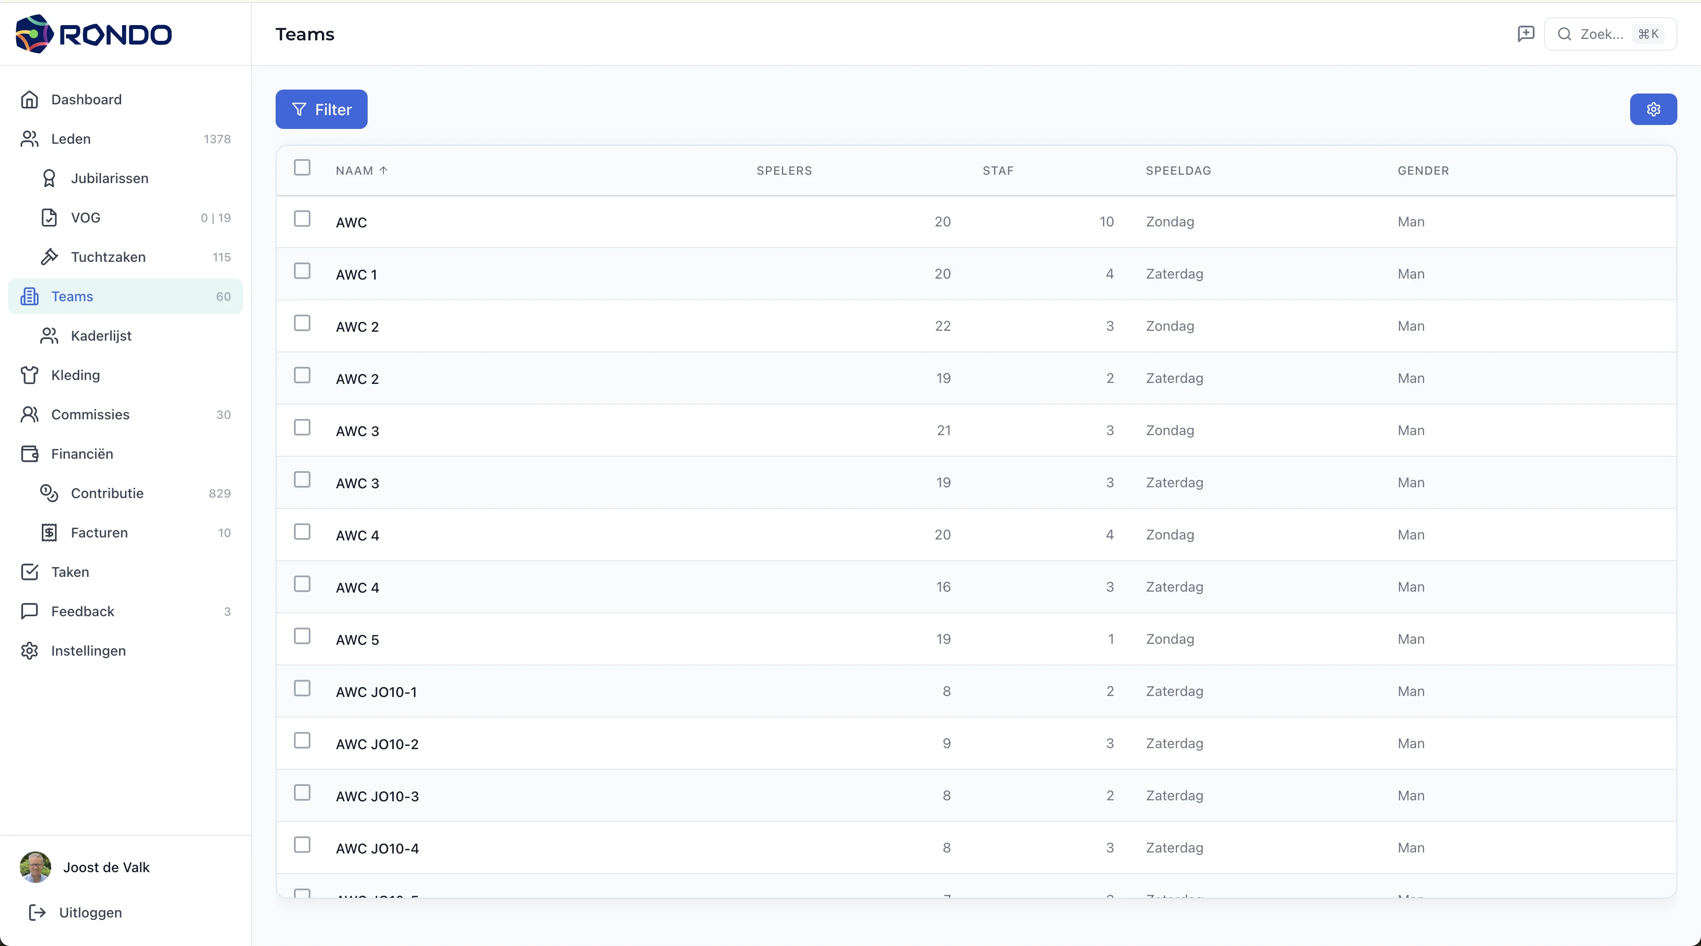Click the Contributie coins icon
The width and height of the screenshot is (1701, 946).
point(49,493)
